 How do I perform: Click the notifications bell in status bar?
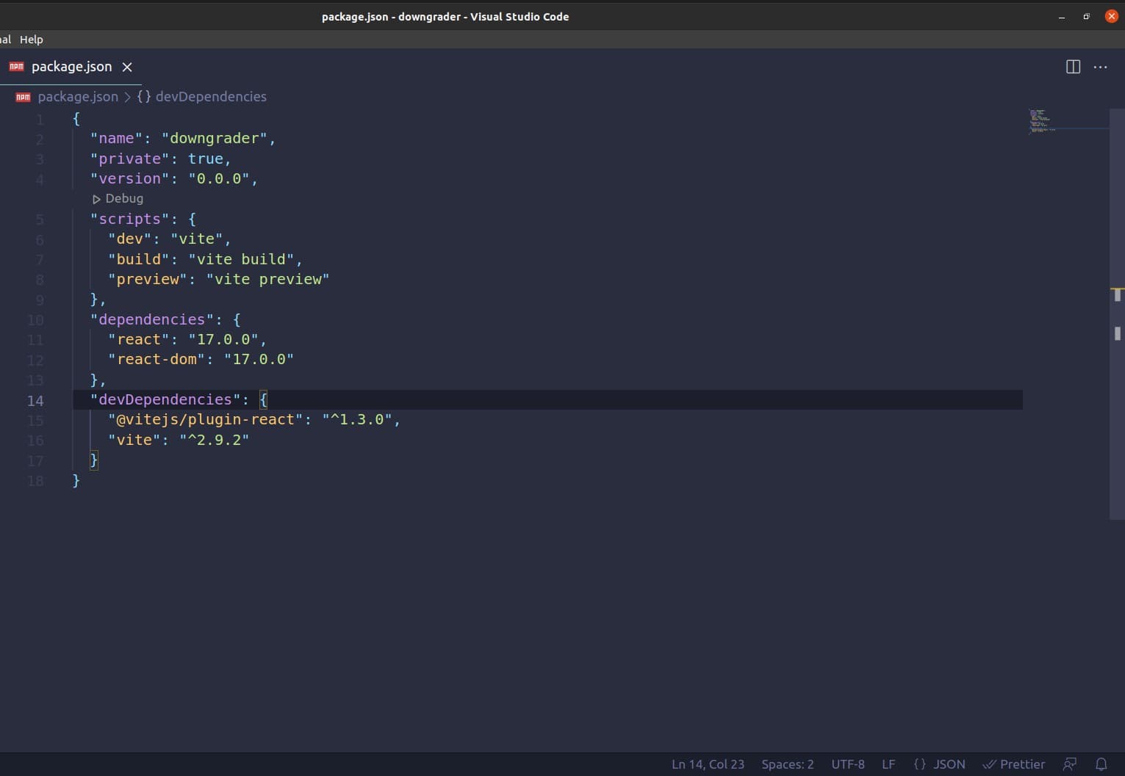coord(1101,764)
